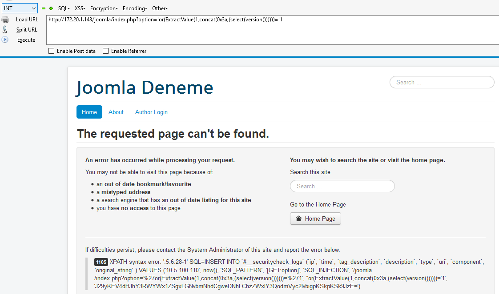Click the 'Go to the Home Page' text
Screen dimensions: 499x294
click(x=318, y=204)
